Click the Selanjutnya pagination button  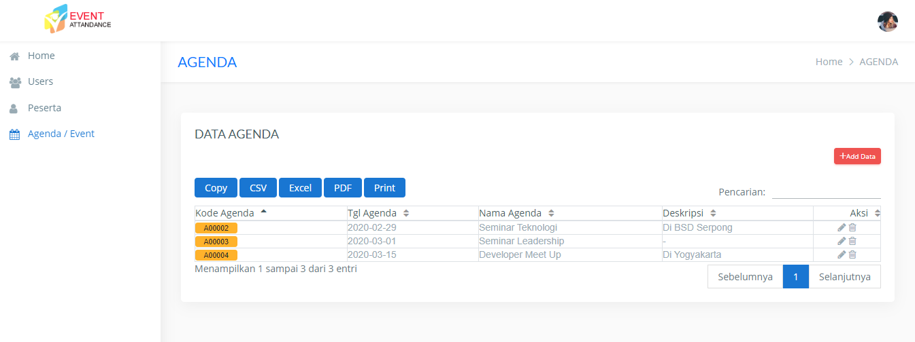(844, 277)
